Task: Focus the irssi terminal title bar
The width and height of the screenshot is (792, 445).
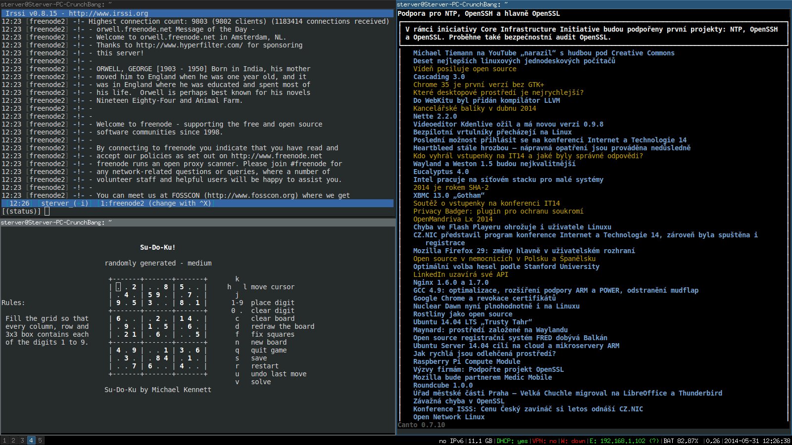Action: [x=198, y=4]
